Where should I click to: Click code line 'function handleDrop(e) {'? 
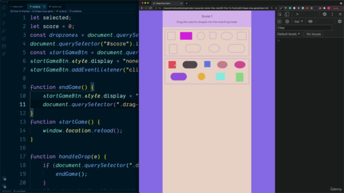coord(68,157)
